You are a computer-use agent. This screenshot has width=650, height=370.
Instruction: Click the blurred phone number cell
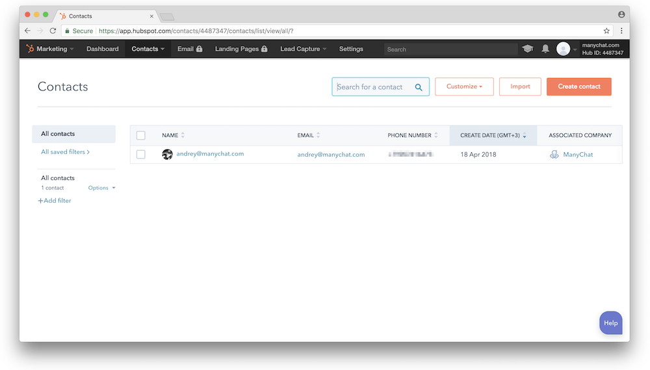(x=411, y=154)
